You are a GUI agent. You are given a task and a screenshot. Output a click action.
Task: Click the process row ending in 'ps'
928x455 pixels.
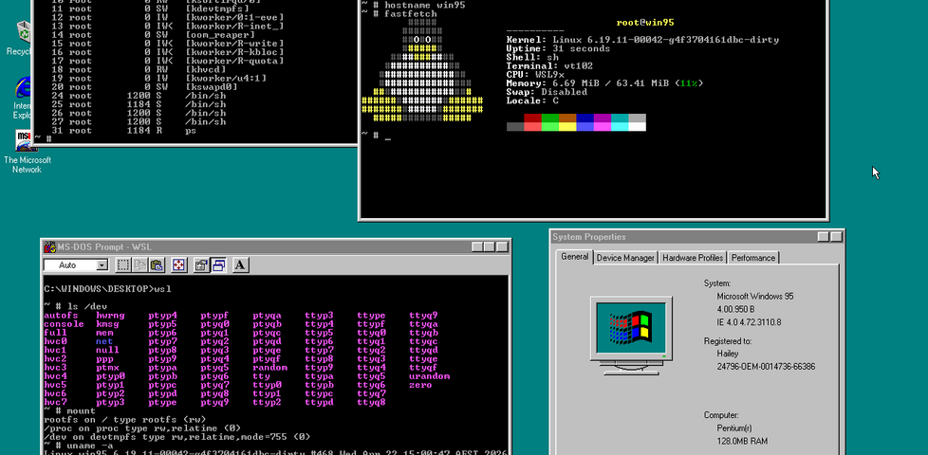click(x=123, y=131)
